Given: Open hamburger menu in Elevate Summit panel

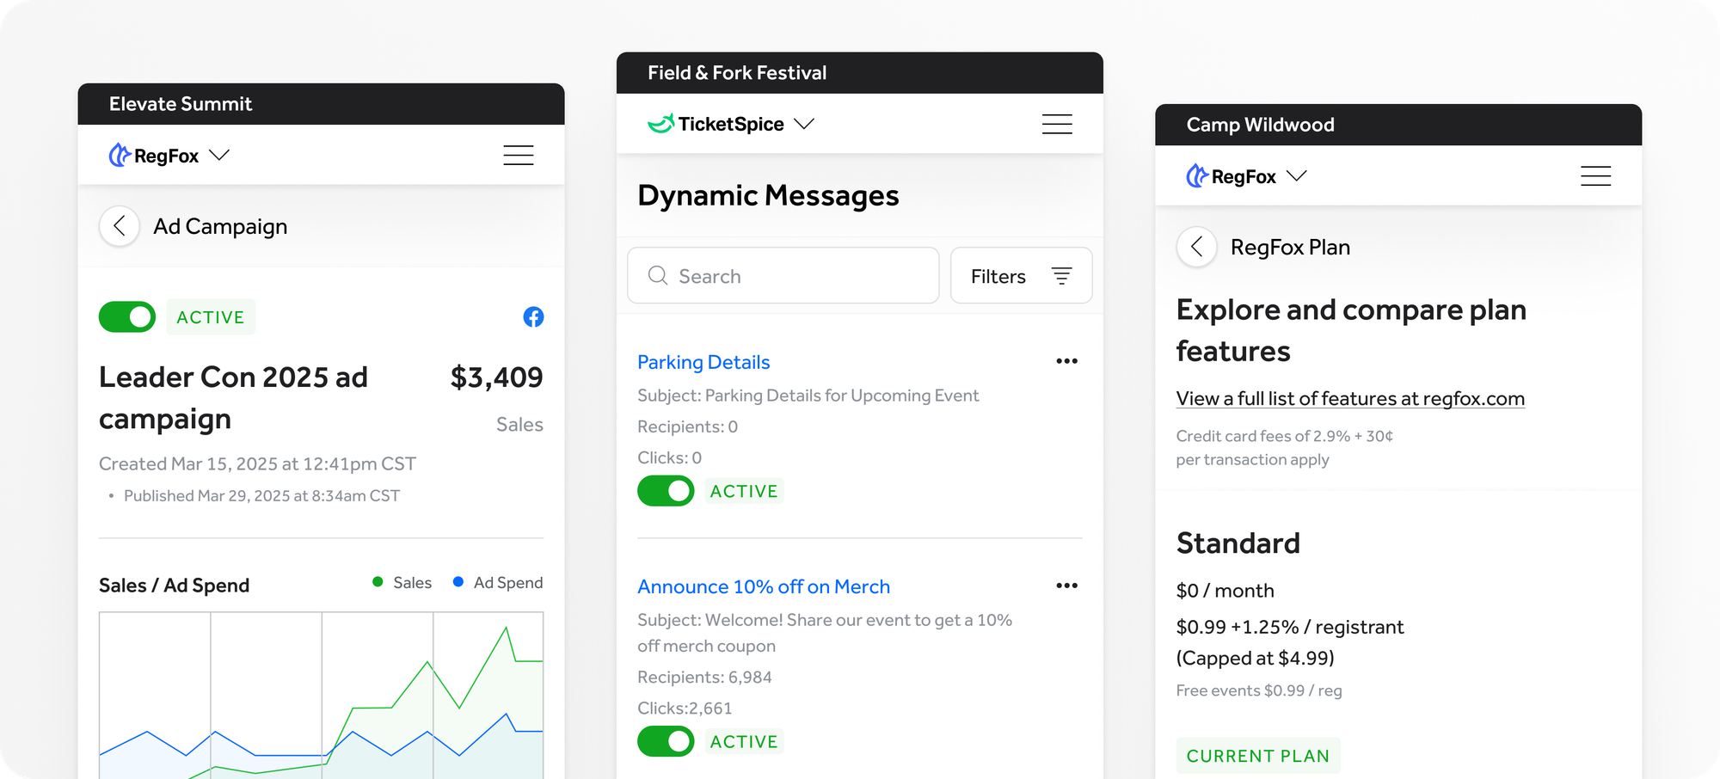Looking at the screenshot, I should 518,155.
